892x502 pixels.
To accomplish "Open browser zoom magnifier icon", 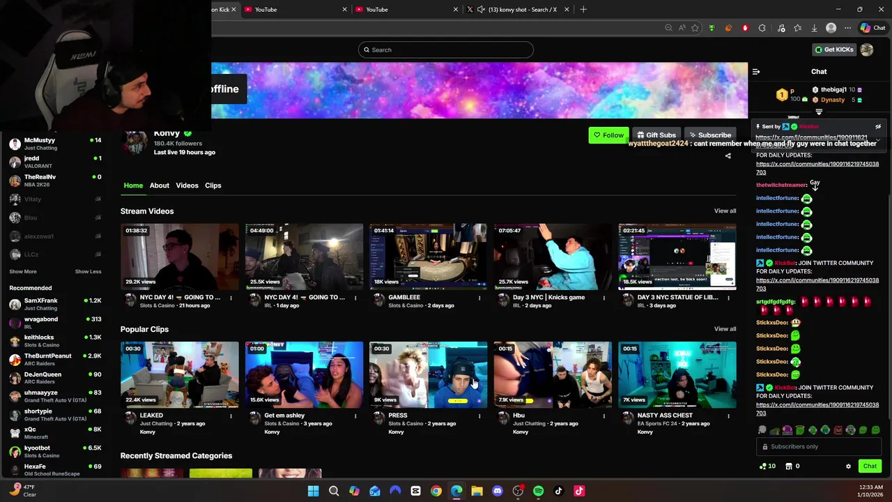I will pos(668,28).
